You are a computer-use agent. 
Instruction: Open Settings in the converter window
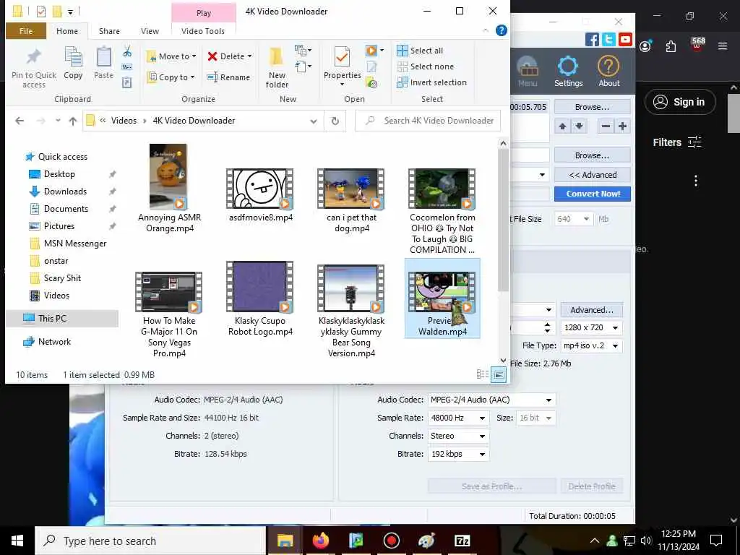point(568,72)
